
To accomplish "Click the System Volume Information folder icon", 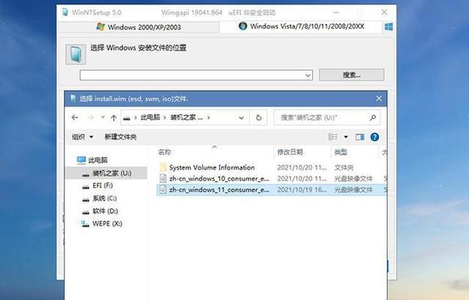I will [x=163, y=167].
